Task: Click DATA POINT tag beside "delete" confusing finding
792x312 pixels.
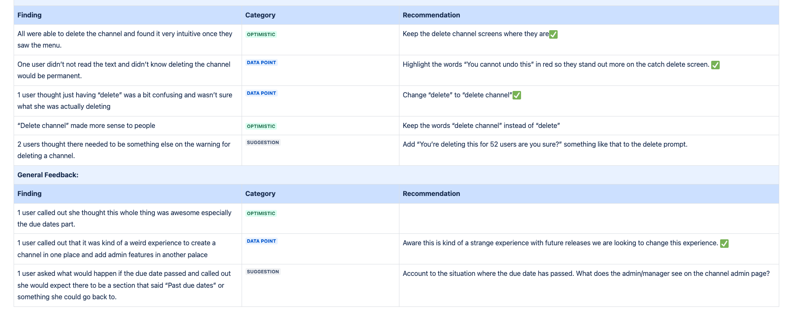Action: (262, 93)
